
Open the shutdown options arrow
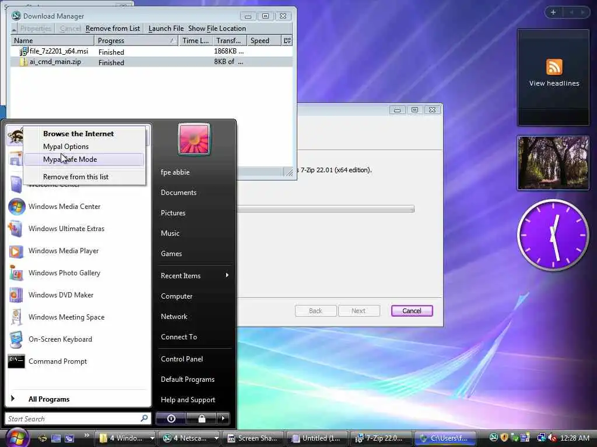(x=223, y=418)
